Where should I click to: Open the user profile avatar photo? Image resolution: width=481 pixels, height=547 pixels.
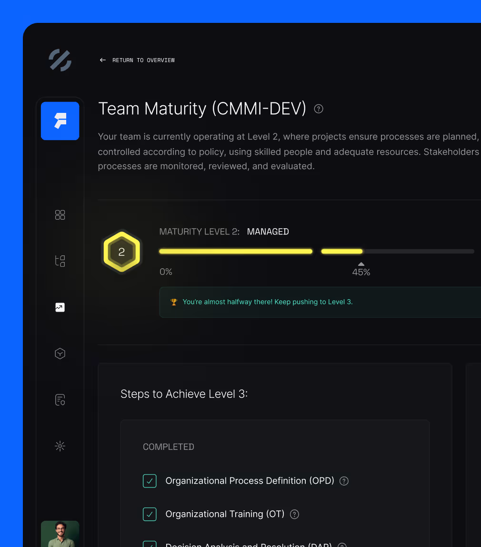tap(60, 534)
